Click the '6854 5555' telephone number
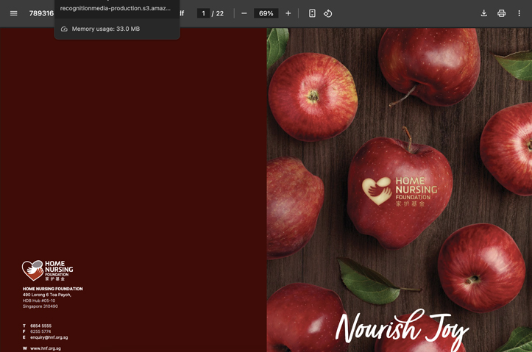The width and height of the screenshot is (532, 352). (40, 326)
